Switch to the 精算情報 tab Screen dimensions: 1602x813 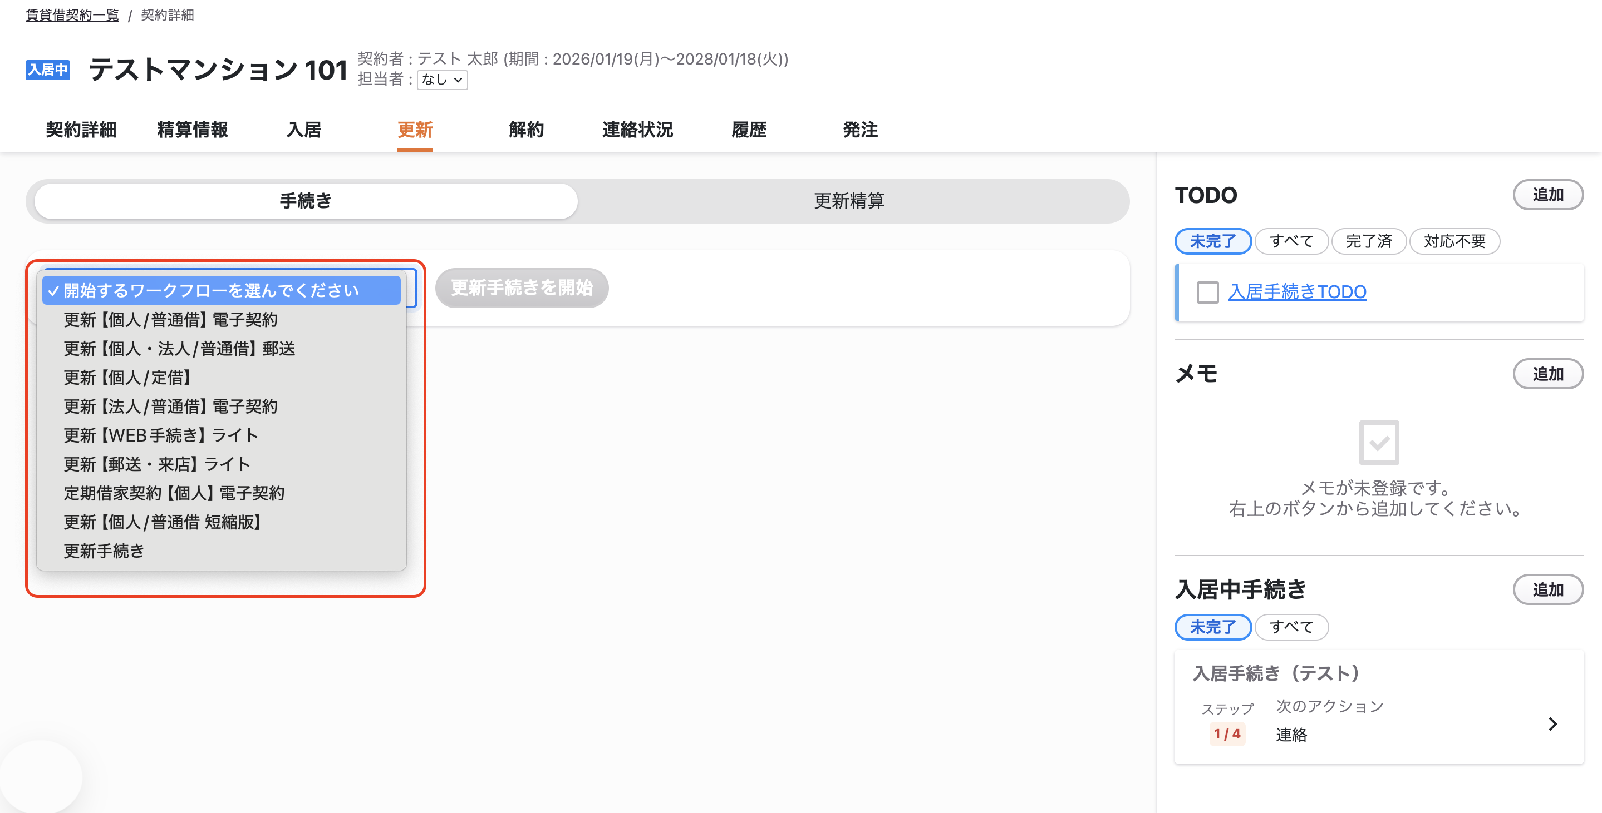[x=193, y=130]
